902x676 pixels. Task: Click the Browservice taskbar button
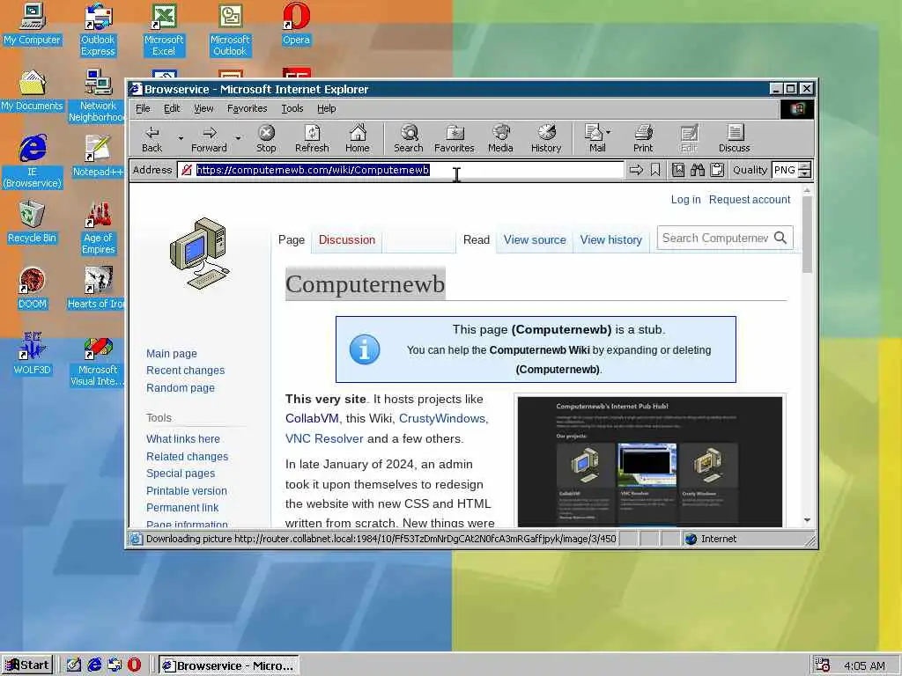[229, 665]
